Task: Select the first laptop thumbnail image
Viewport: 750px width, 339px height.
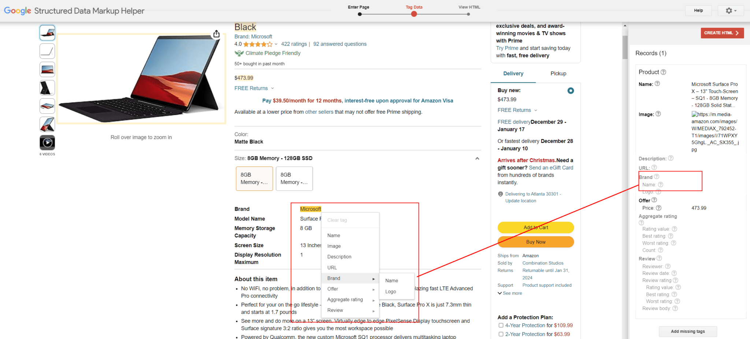Action: (x=47, y=33)
